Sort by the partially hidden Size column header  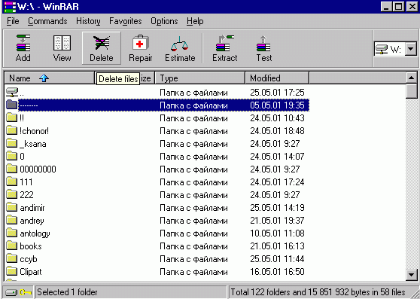tap(147, 78)
